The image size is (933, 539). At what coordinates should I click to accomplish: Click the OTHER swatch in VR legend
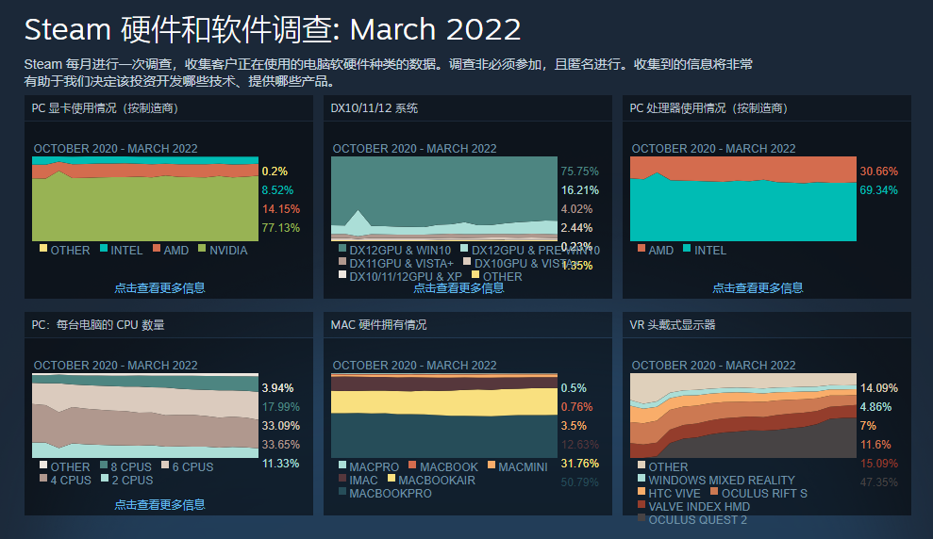point(641,465)
